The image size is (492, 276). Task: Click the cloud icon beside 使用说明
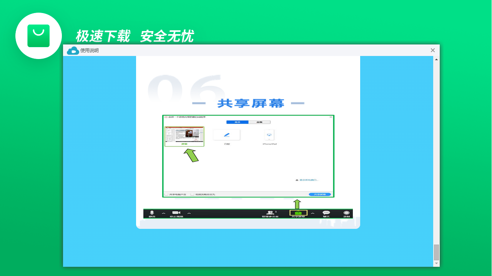click(73, 50)
